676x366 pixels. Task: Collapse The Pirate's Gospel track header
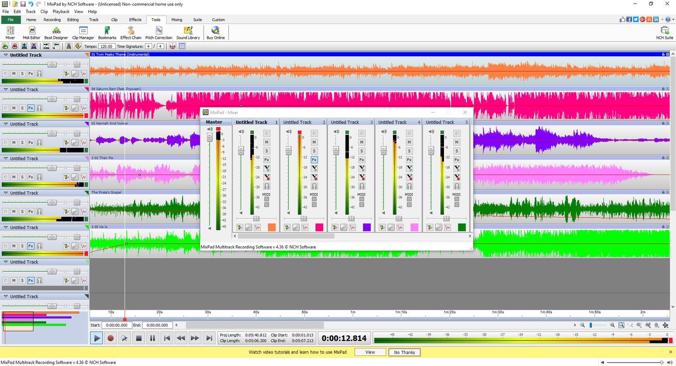tap(6, 193)
